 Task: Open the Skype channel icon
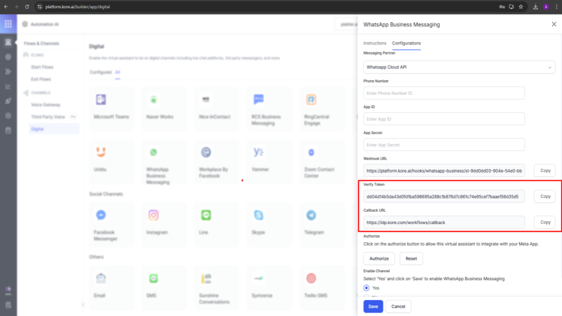pos(258,215)
